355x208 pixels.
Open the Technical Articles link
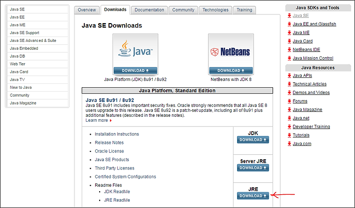(x=310, y=84)
